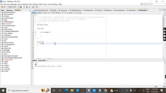Select the Money Gift project
This screenshot has height=93, width=166.
tap(8, 48)
